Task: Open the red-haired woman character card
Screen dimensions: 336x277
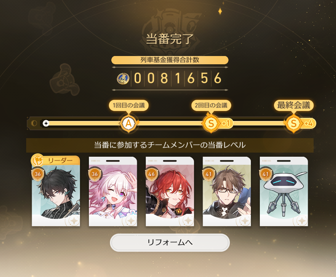Action: [x=170, y=191]
